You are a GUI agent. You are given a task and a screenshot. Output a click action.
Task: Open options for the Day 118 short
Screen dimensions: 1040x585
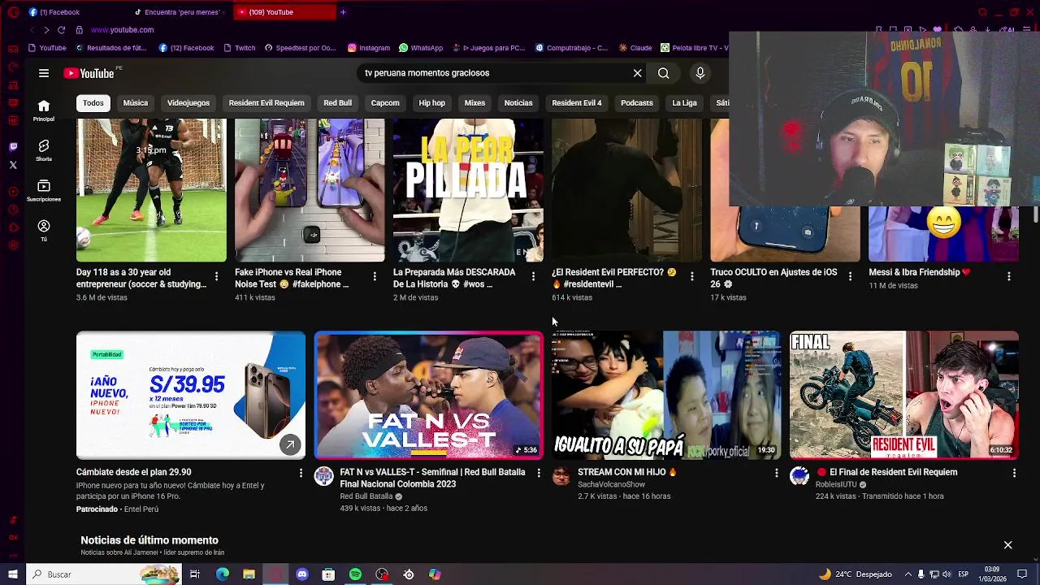[x=216, y=277]
